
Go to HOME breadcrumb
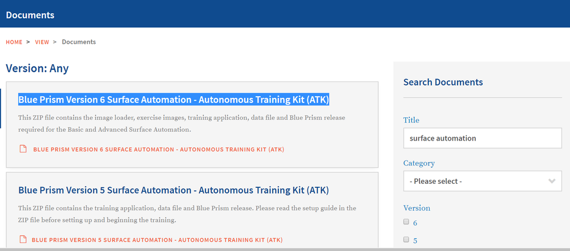[x=14, y=42]
